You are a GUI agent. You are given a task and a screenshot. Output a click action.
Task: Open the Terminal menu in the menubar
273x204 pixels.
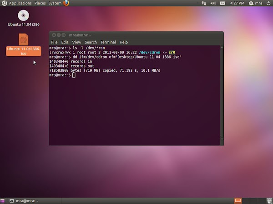(108, 42)
